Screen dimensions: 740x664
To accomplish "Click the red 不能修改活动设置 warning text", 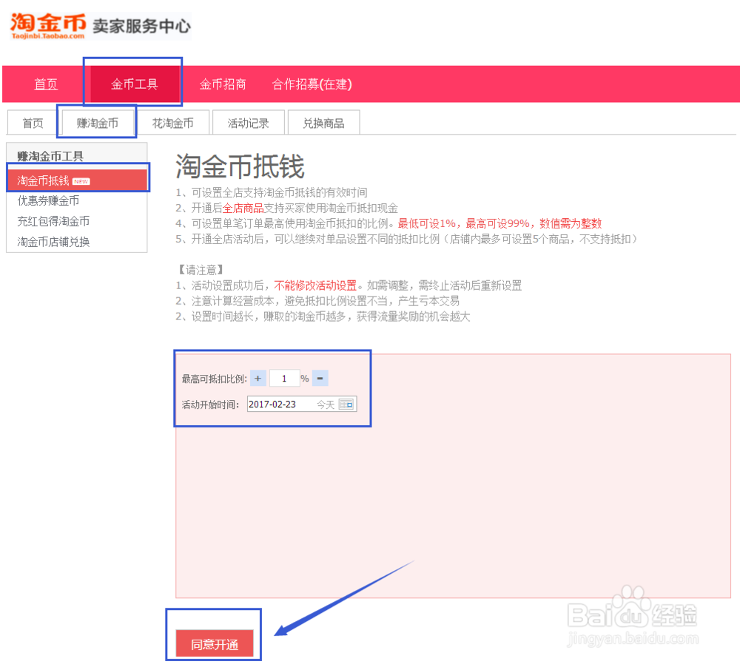I will click(x=315, y=285).
